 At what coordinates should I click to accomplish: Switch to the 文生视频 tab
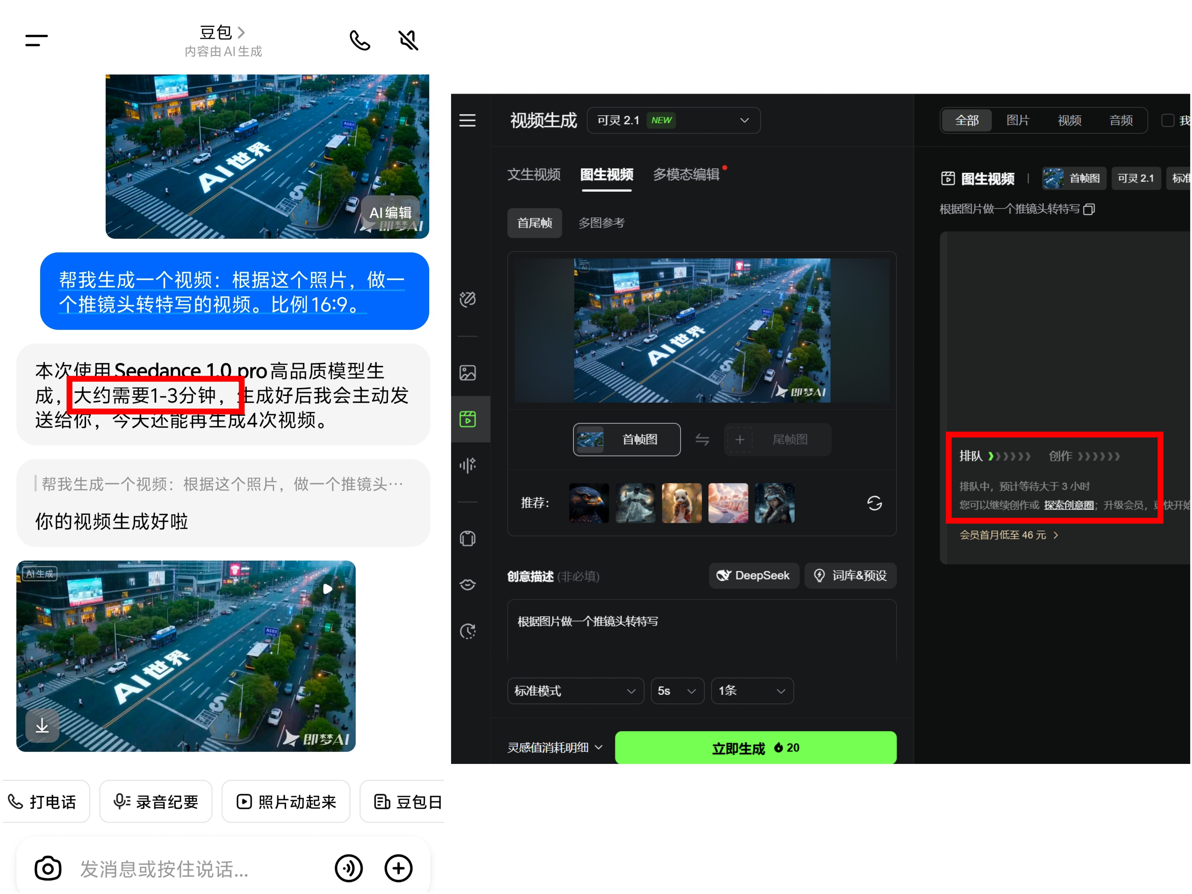coord(533,175)
